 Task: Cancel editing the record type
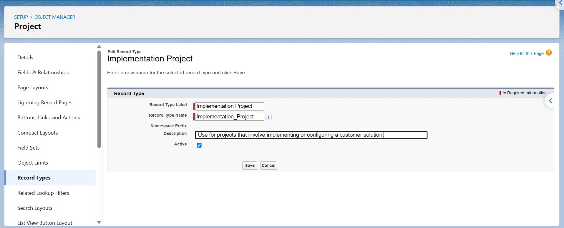(x=268, y=165)
